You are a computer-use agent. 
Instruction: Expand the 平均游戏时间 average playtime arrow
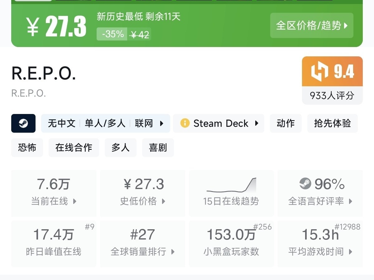351,252
